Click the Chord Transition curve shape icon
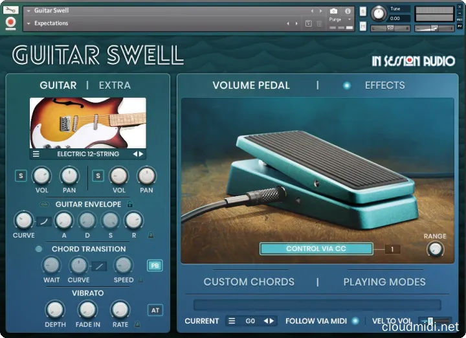 pyautogui.click(x=98, y=265)
